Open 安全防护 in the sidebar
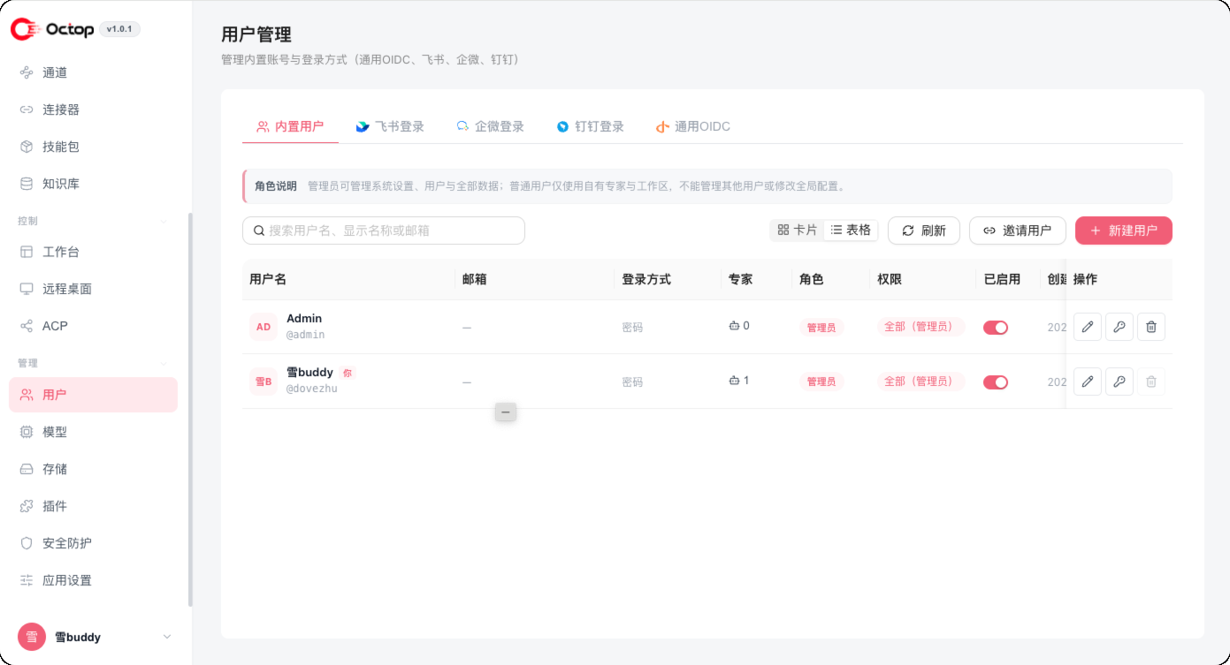This screenshot has width=1230, height=665. click(93, 543)
